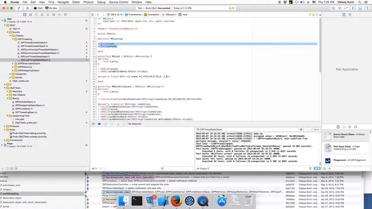Collapse the Classes group folder
Image resolution: width=372 pixels, height=209 pixels.
[x=10, y=35]
